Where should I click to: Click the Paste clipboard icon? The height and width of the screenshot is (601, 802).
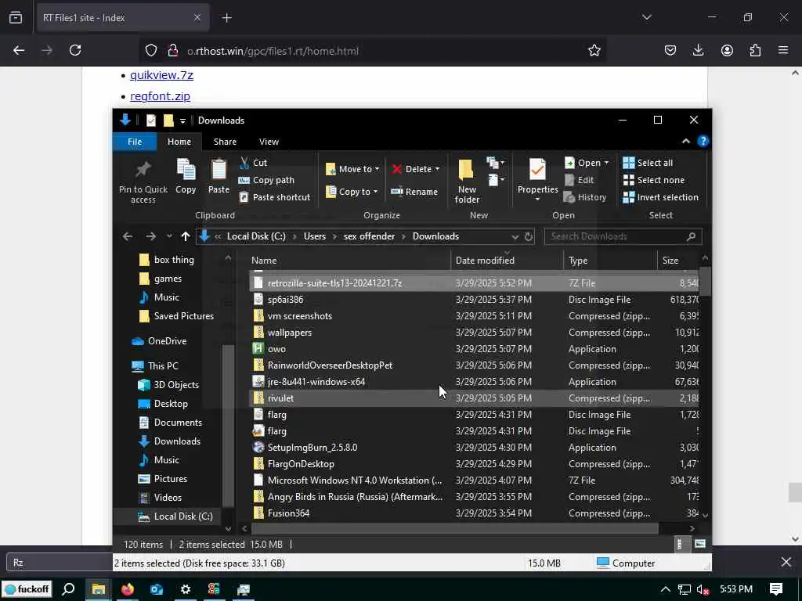click(219, 169)
